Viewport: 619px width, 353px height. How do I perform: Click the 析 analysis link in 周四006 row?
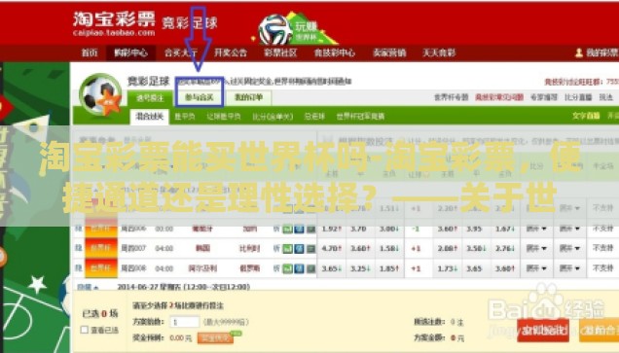pyautogui.click(x=276, y=229)
